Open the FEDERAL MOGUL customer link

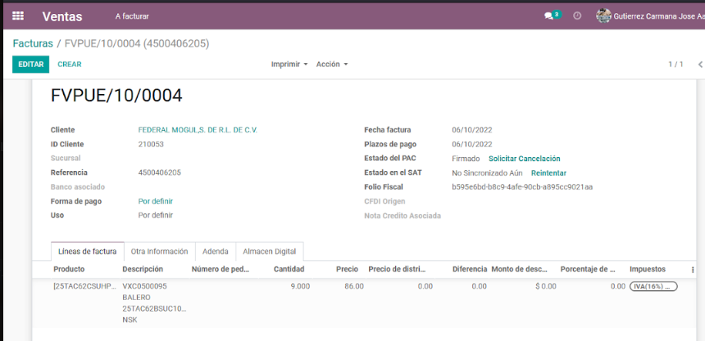[197, 130]
